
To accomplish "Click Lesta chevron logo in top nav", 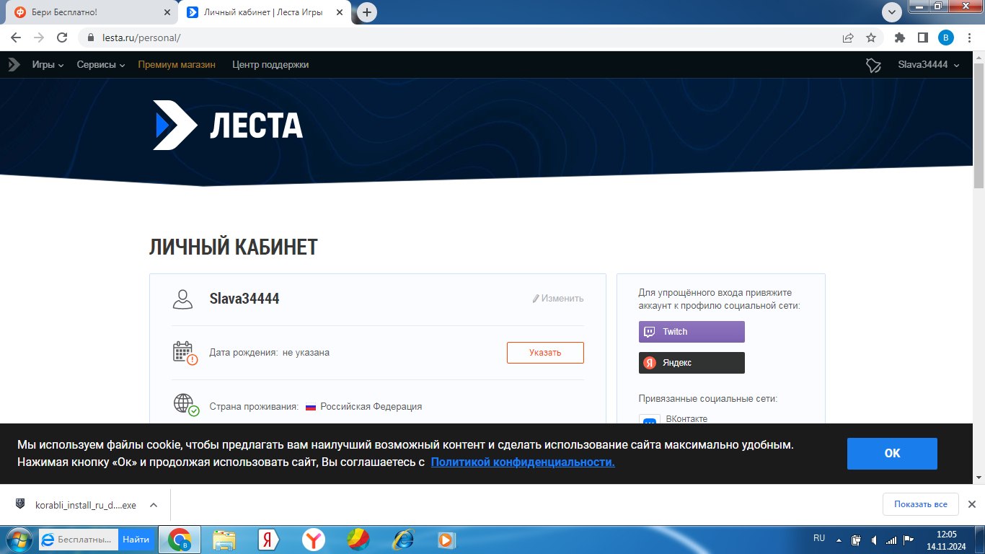I will tap(14, 65).
